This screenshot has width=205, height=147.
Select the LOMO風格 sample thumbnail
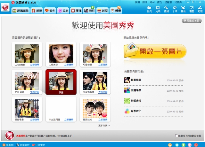click(27, 53)
